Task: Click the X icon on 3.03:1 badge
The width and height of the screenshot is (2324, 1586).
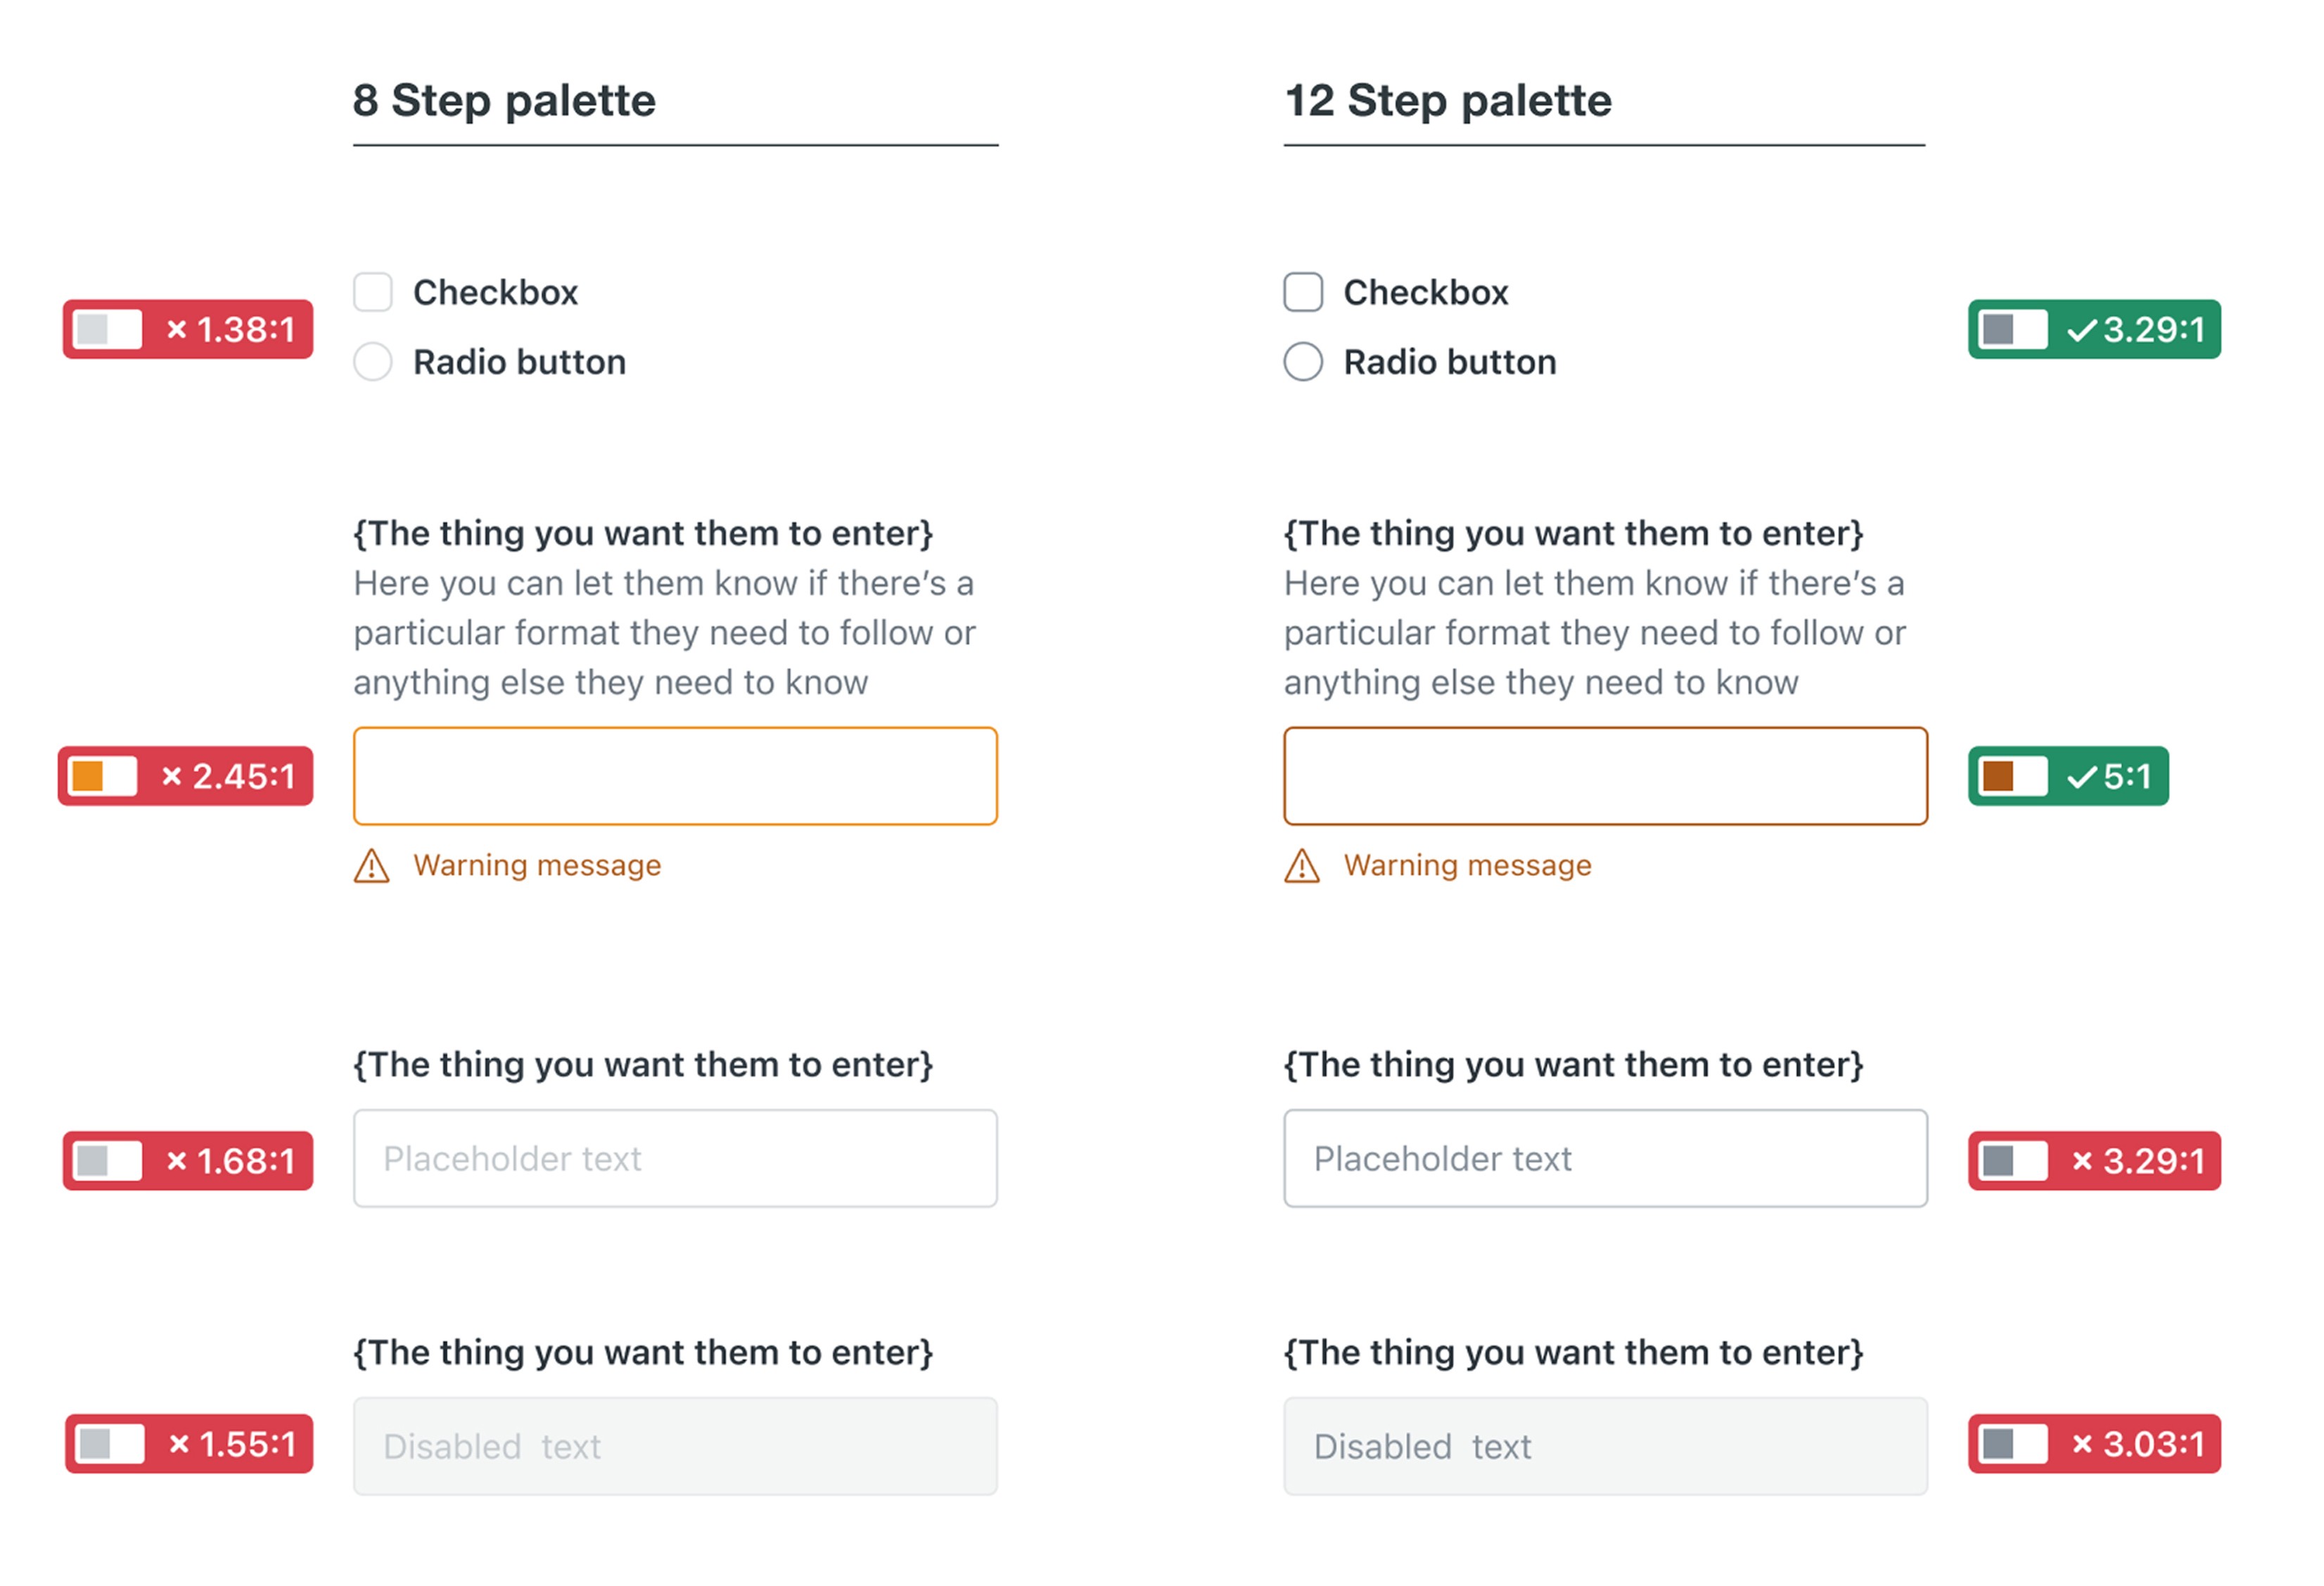Action: tap(2082, 1443)
